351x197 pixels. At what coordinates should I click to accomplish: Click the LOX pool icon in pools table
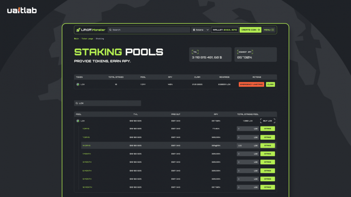tap(78, 121)
